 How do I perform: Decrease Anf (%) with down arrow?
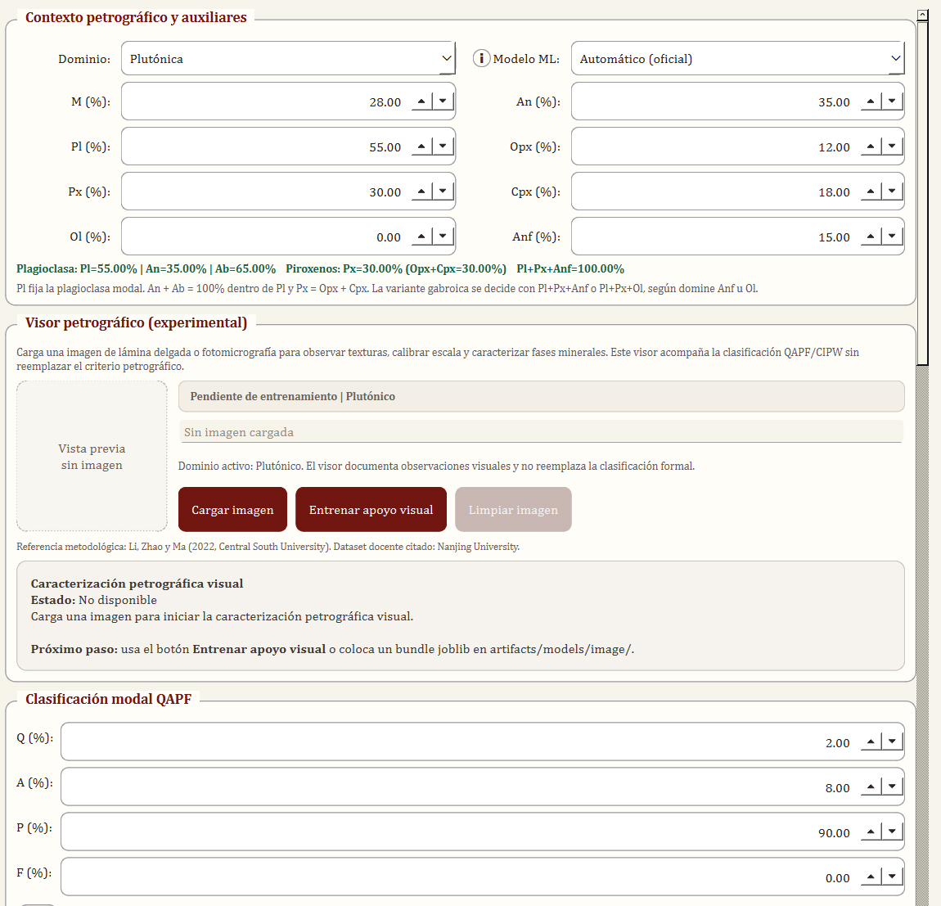pos(893,236)
